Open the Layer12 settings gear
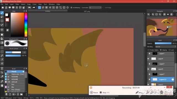 click(x=173, y=79)
